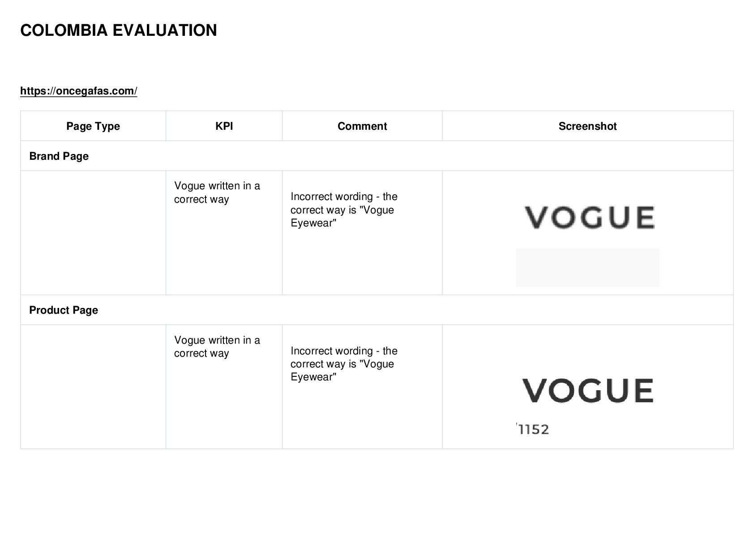Click the Brand Page VOGUE logo image
The image size is (754, 533).
coord(589,218)
